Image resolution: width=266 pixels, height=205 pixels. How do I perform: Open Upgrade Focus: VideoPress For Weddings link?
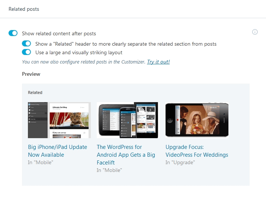point(197,151)
